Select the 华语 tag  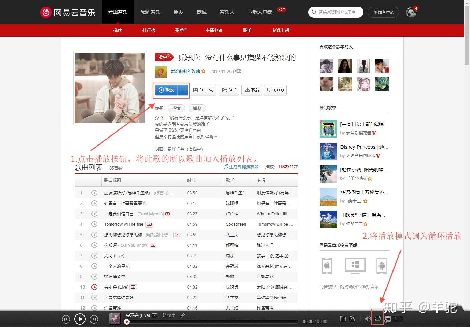pos(176,108)
